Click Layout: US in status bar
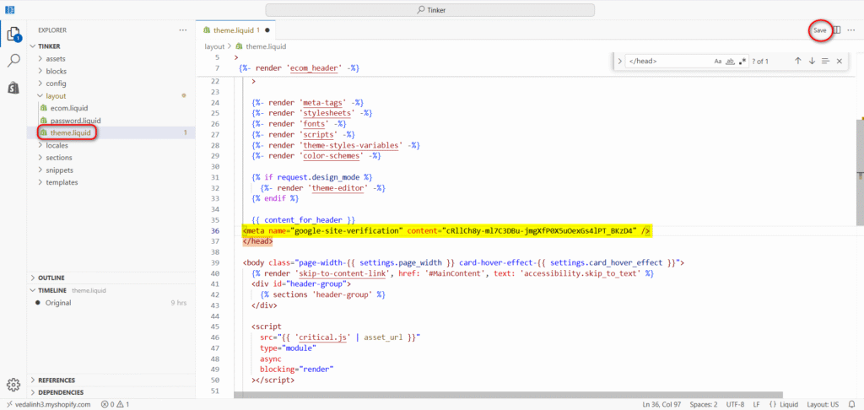 (x=823, y=404)
